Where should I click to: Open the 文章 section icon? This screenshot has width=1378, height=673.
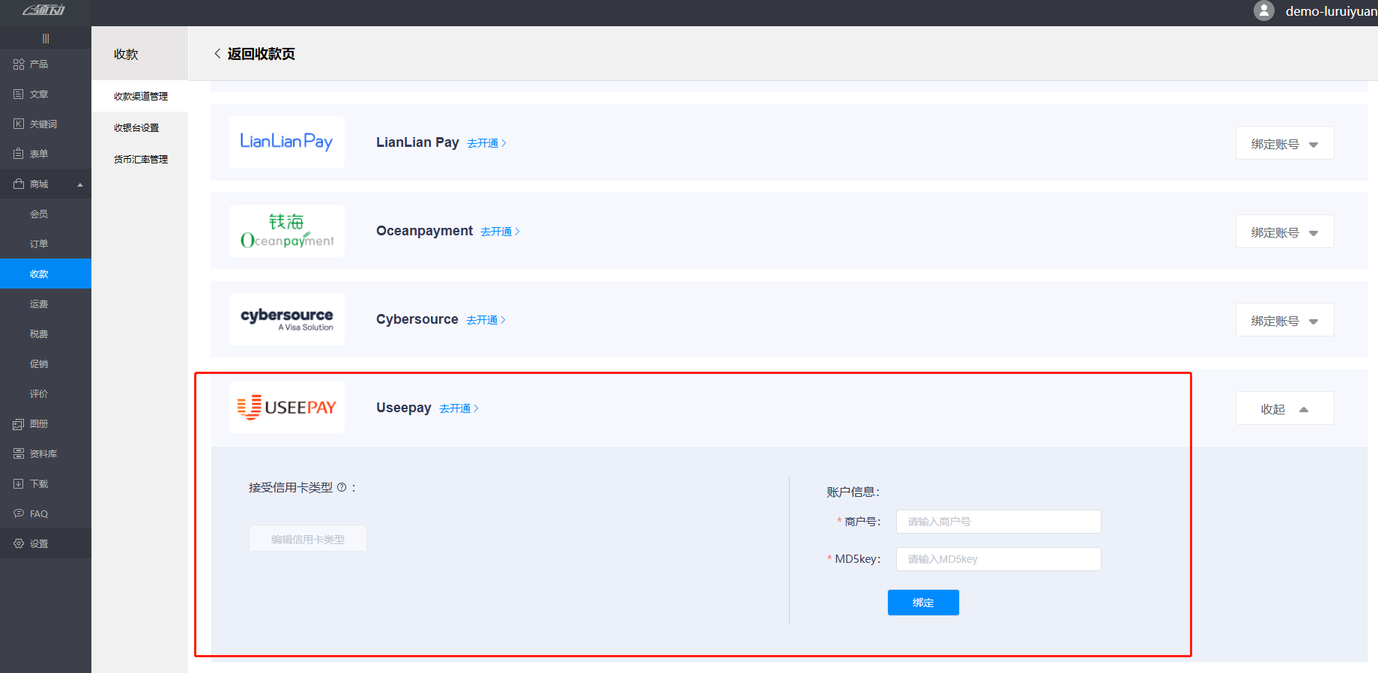(x=19, y=94)
